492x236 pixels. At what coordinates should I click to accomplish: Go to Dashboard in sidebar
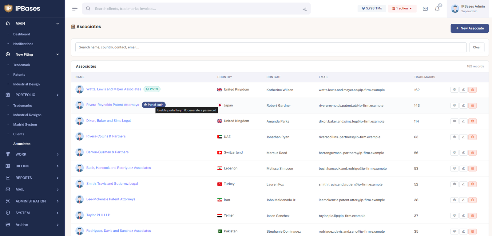pos(22,34)
